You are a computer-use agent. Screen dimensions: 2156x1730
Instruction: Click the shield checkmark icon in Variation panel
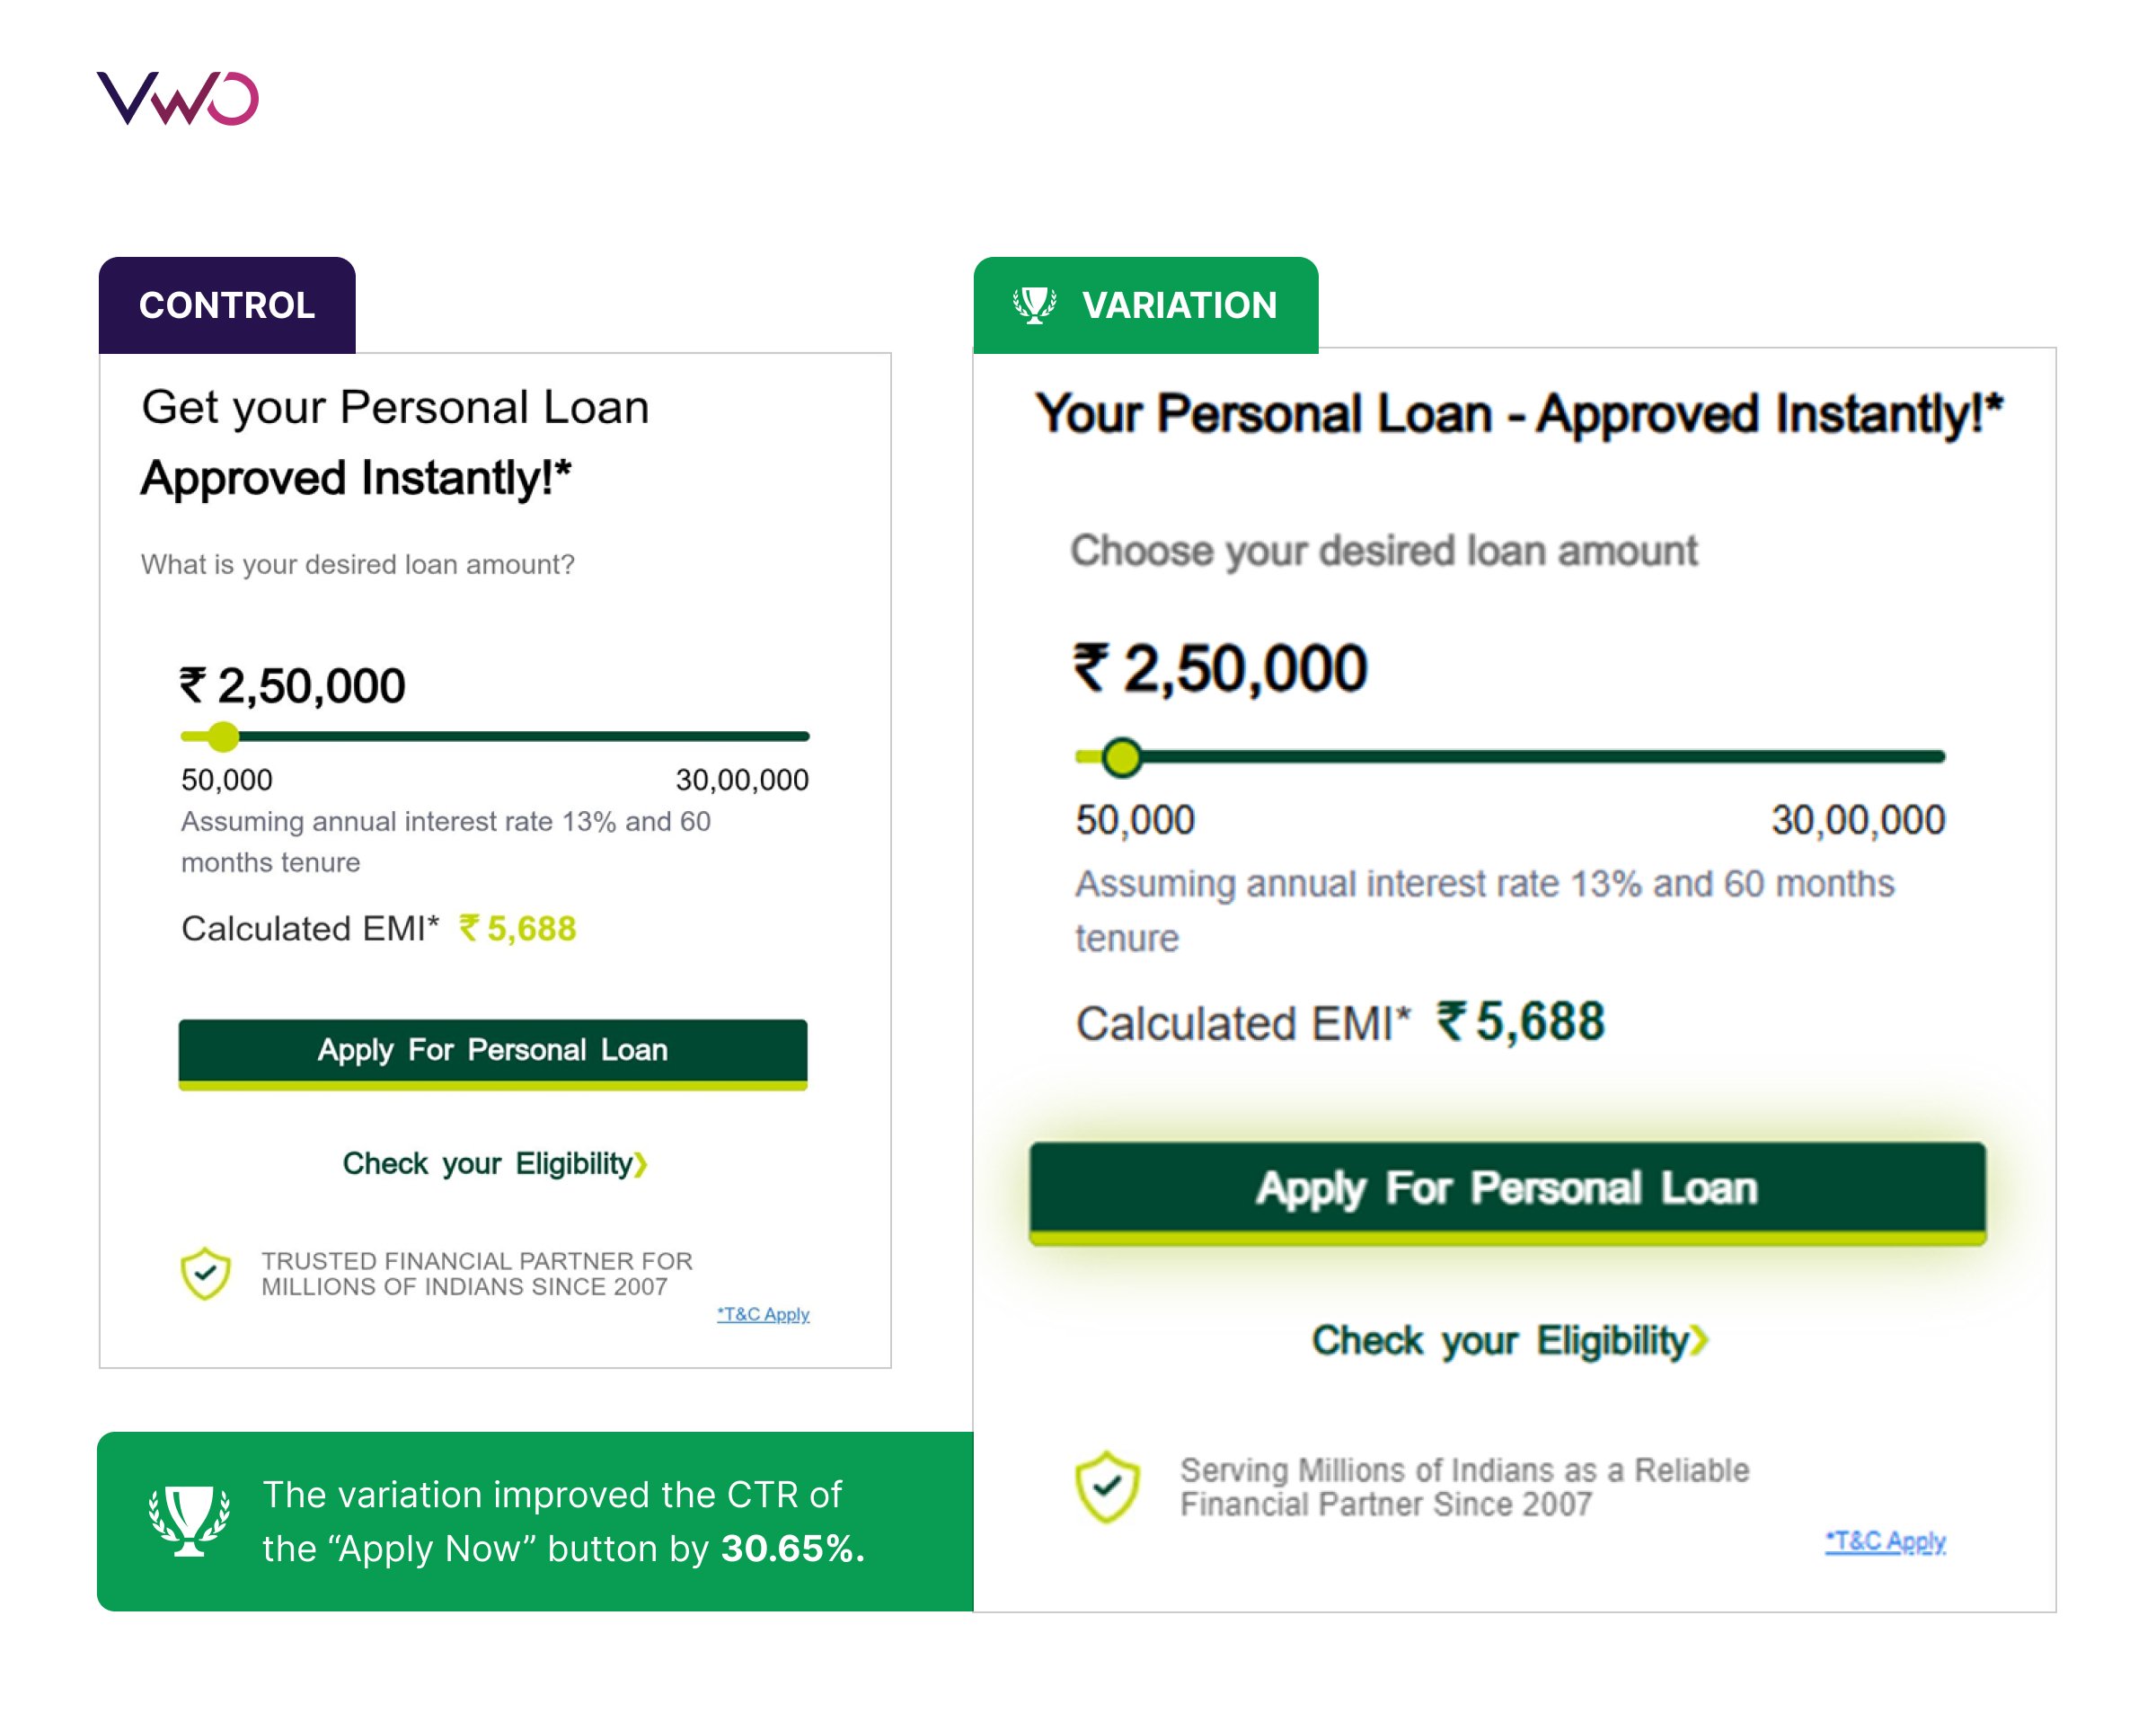coord(1107,1487)
